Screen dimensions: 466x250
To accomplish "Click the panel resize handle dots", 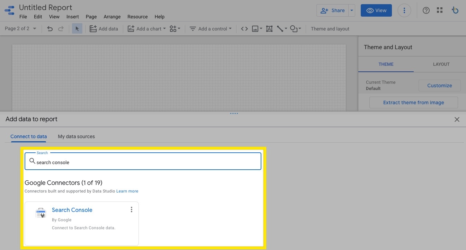I will 234,113.
